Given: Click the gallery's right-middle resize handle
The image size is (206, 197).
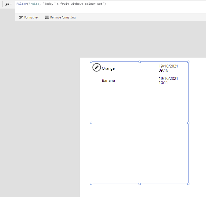Looking at the screenshot, I should click(188, 123).
